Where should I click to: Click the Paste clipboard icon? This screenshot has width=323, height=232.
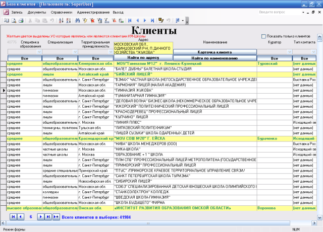pyautogui.click(x=44, y=20)
